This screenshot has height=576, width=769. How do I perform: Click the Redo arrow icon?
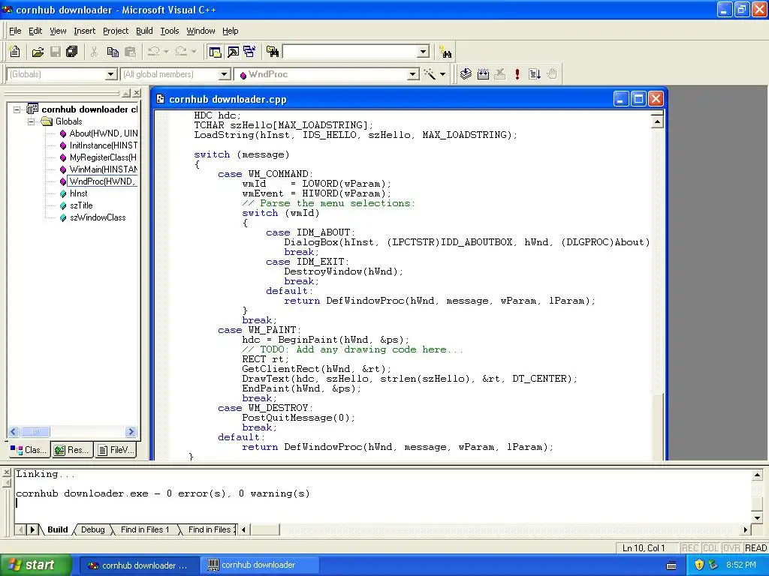coord(181,52)
